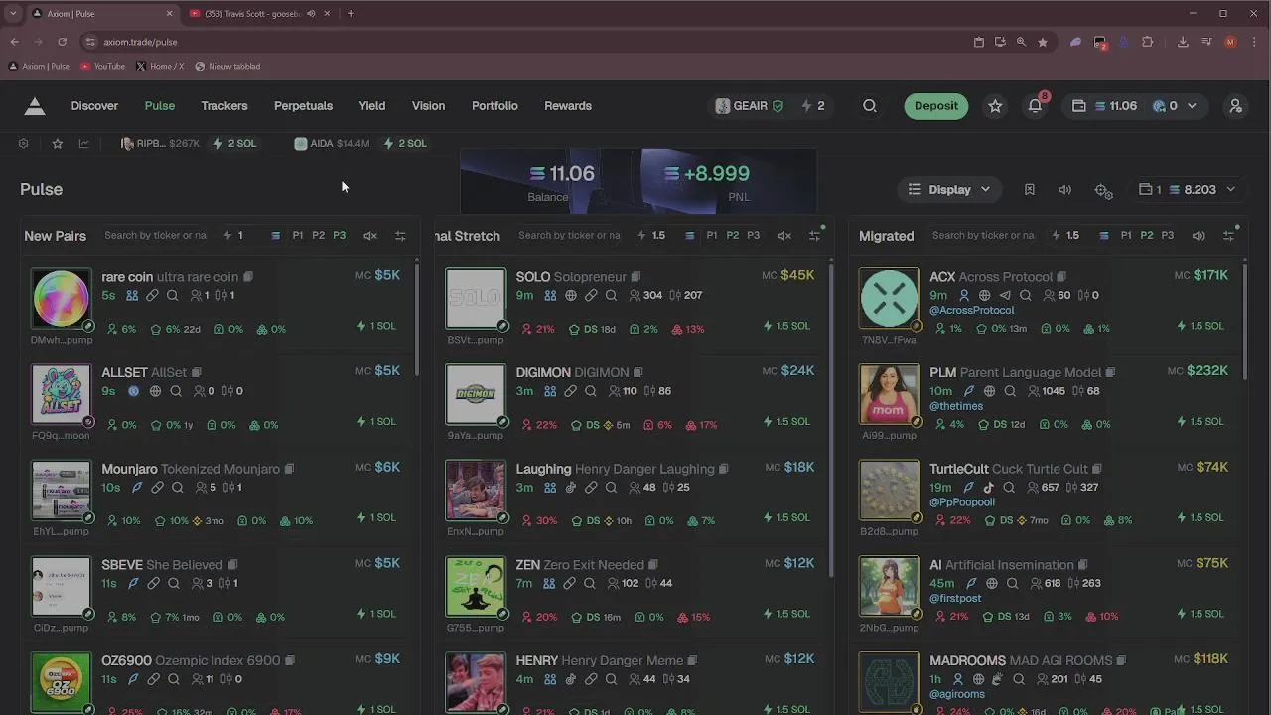The width and height of the screenshot is (1271, 715).
Task: Click the Deposit button
Action: [x=936, y=106]
